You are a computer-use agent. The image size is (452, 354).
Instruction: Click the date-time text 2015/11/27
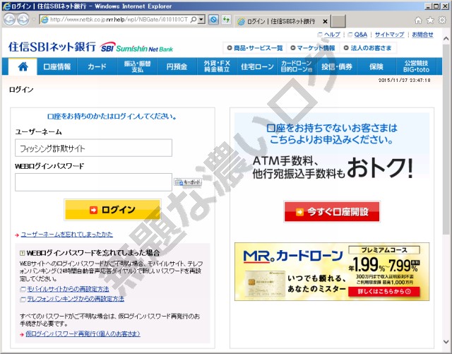[404, 81]
